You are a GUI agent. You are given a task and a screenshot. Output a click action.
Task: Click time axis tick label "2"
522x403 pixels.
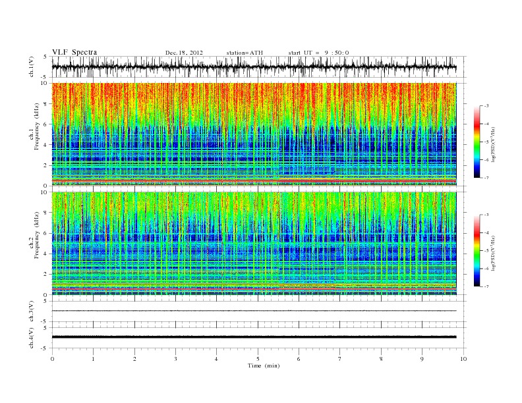pos(134,359)
